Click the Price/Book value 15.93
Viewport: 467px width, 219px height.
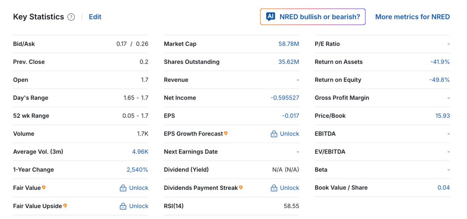tap(442, 116)
